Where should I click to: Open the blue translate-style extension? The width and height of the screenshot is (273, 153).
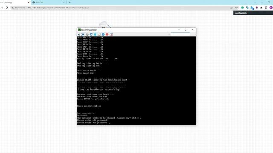point(252,8)
